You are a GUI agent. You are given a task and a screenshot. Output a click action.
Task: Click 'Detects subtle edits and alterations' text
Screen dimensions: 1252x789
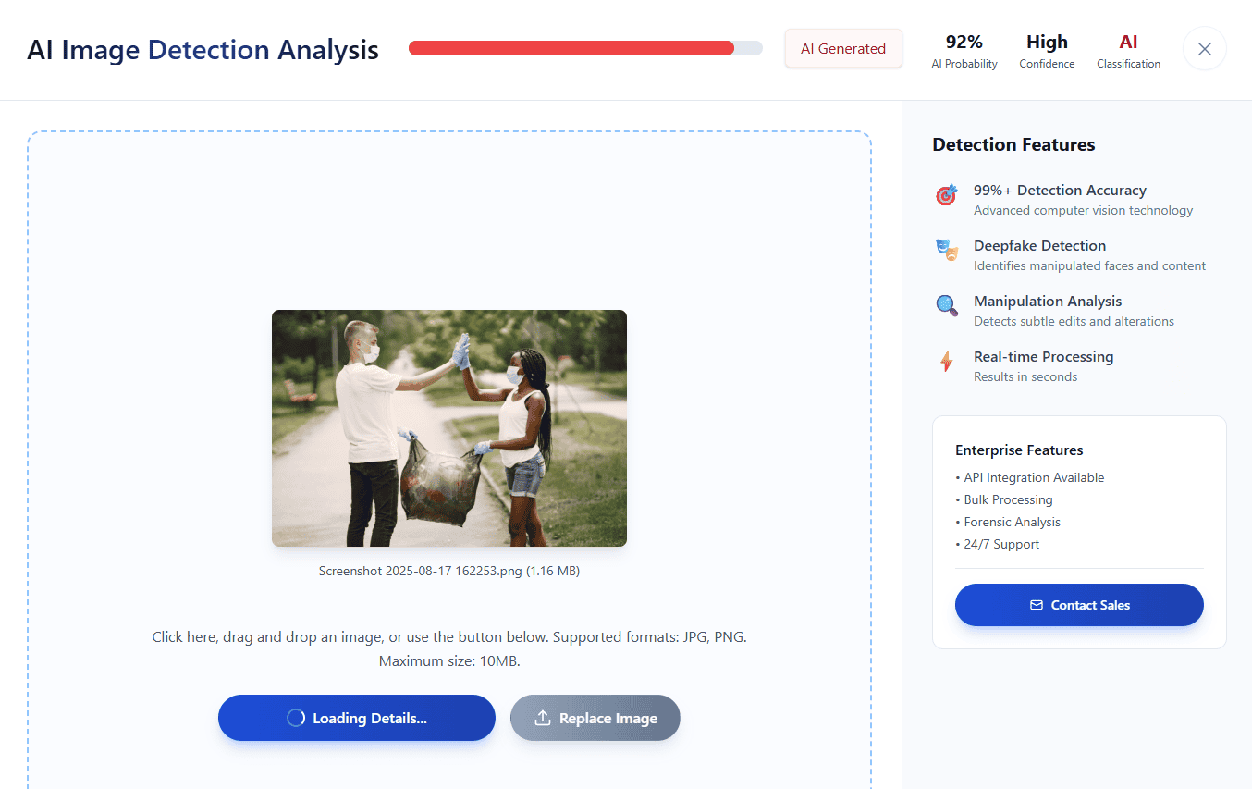[x=1074, y=321]
